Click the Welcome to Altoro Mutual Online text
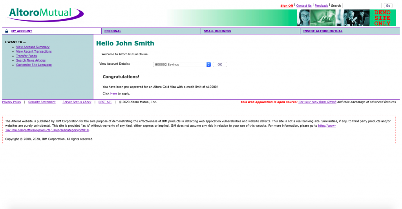 (125, 54)
